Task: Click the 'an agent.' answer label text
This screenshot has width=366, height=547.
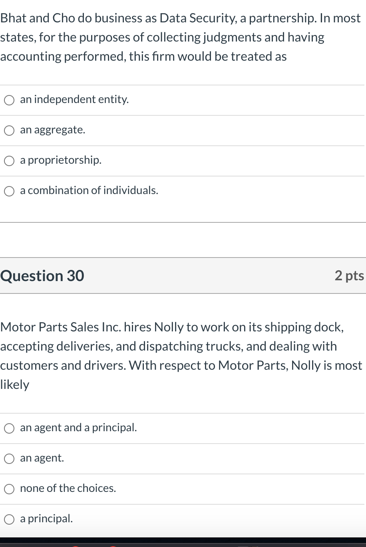Action: pos(42,458)
